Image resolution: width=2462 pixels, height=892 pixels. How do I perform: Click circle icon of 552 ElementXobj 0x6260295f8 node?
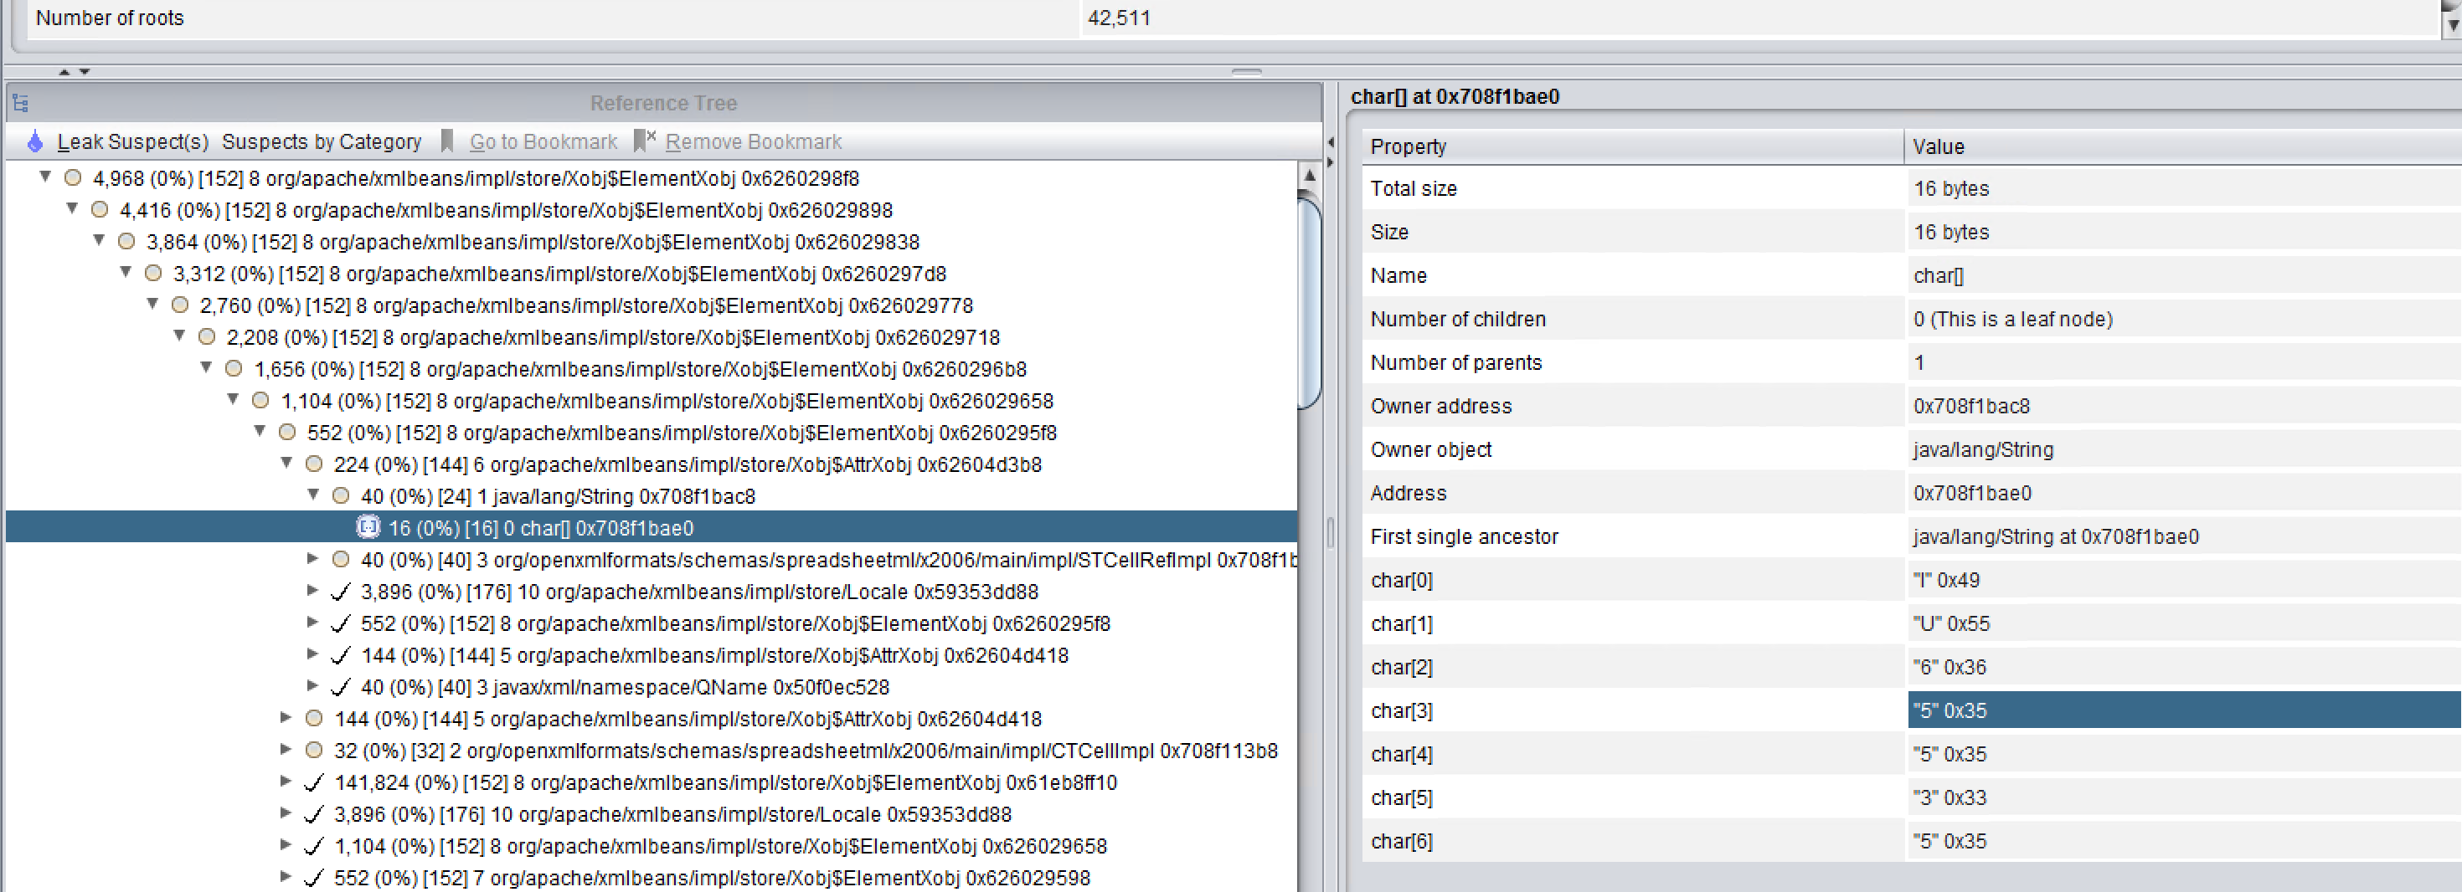click(288, 433)
